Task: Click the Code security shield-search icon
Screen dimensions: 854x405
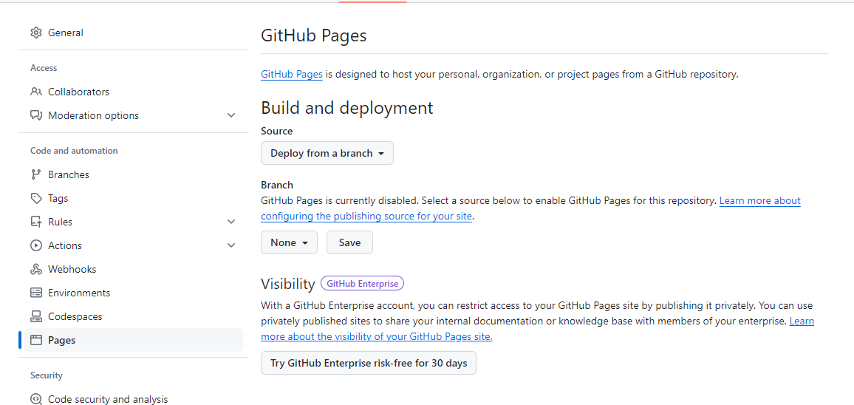Action: 36,399
